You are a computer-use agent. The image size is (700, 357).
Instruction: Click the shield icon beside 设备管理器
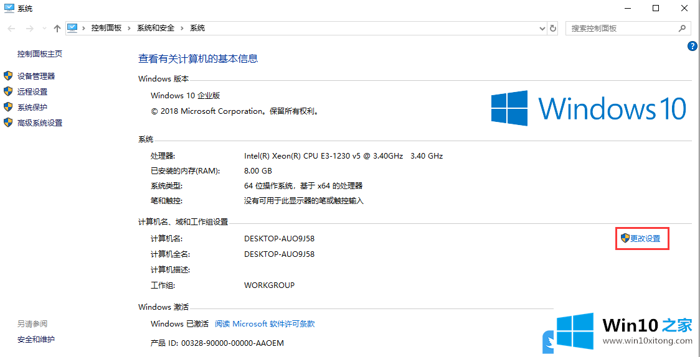pyautogui.click(x=7, y=76)
